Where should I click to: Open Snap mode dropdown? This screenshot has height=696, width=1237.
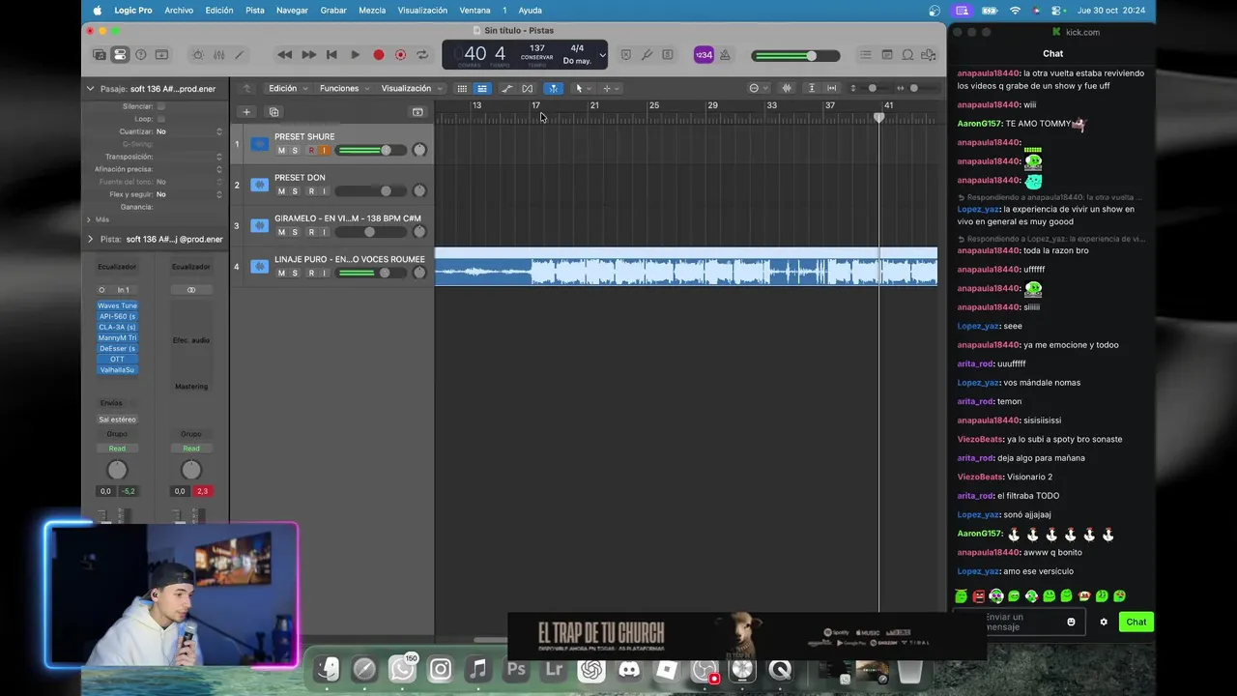(x=759, y=88)
